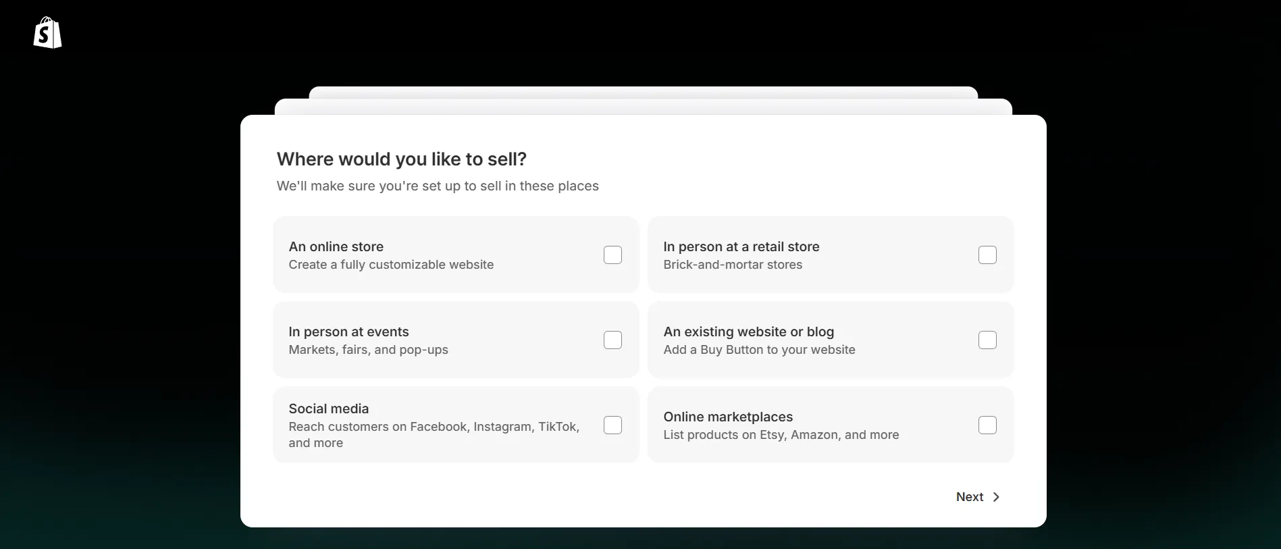Tick the An existing website or blog checkbox
Screen dimensions: 1281x549
click(x=987, y=340)
